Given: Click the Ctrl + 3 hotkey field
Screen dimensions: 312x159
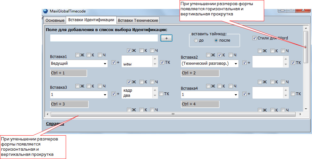Looking at the screenshot, I should click(x=69, y=104).
